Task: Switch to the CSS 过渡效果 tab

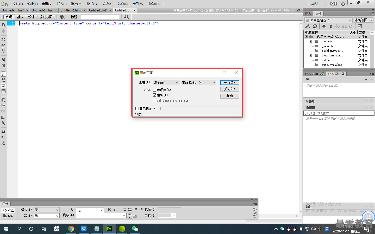Action: 315,74
